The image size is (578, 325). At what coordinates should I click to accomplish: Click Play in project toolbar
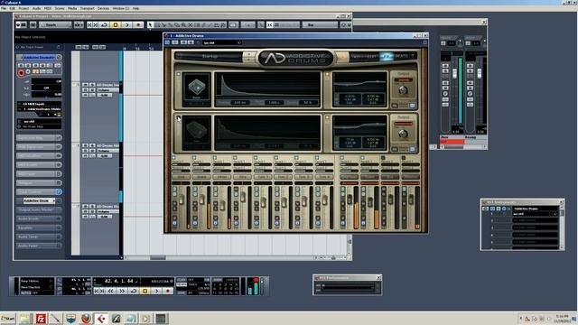click(x=127, y=25)
